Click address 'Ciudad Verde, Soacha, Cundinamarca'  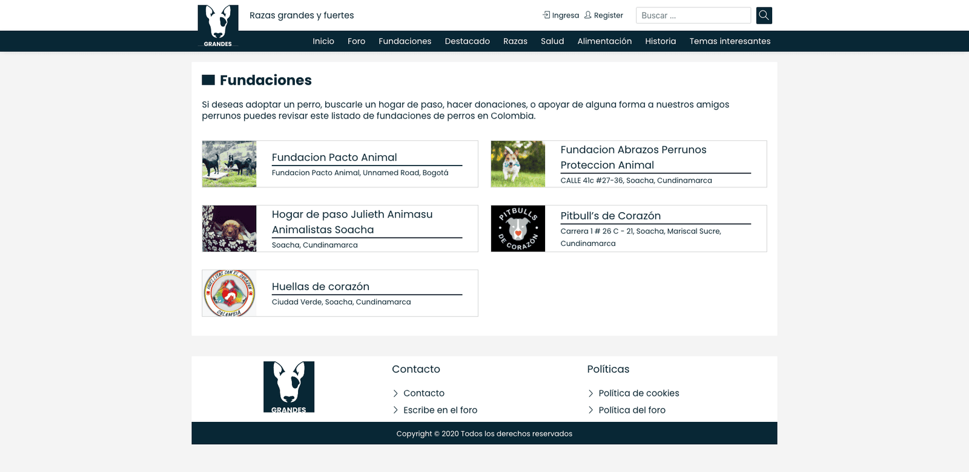[342, 302]
